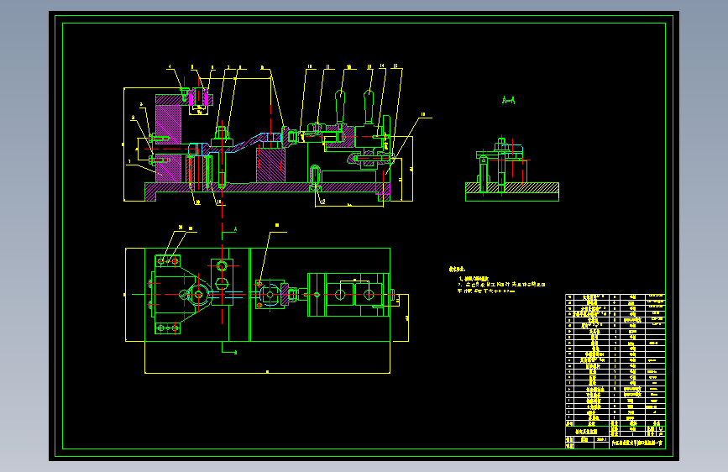Click the A—A section view label

[x=508, y=100]
